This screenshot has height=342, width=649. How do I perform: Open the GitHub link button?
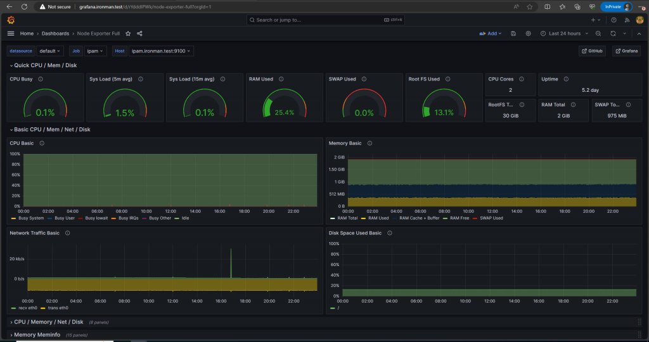pyautogui.click(x=593, y=51)
